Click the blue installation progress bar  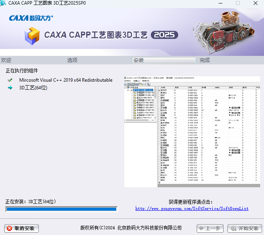(61, 209)
